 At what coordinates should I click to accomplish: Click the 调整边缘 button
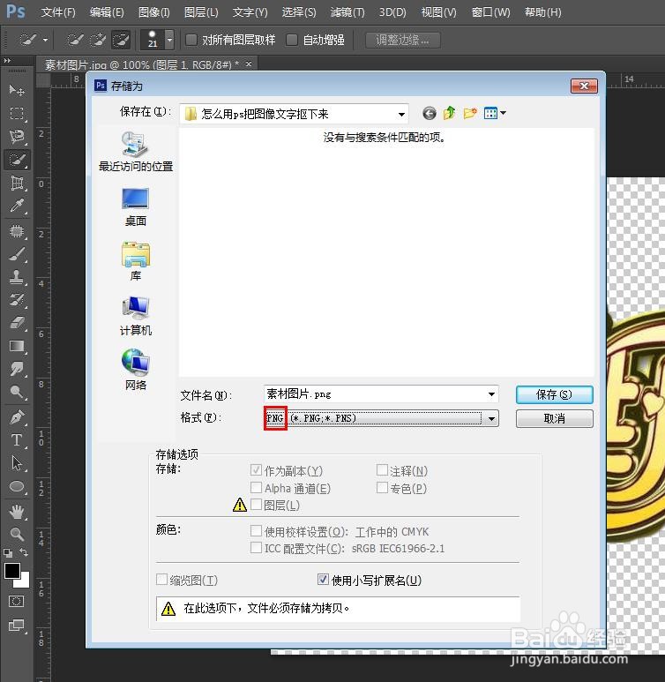coord(402,40)
